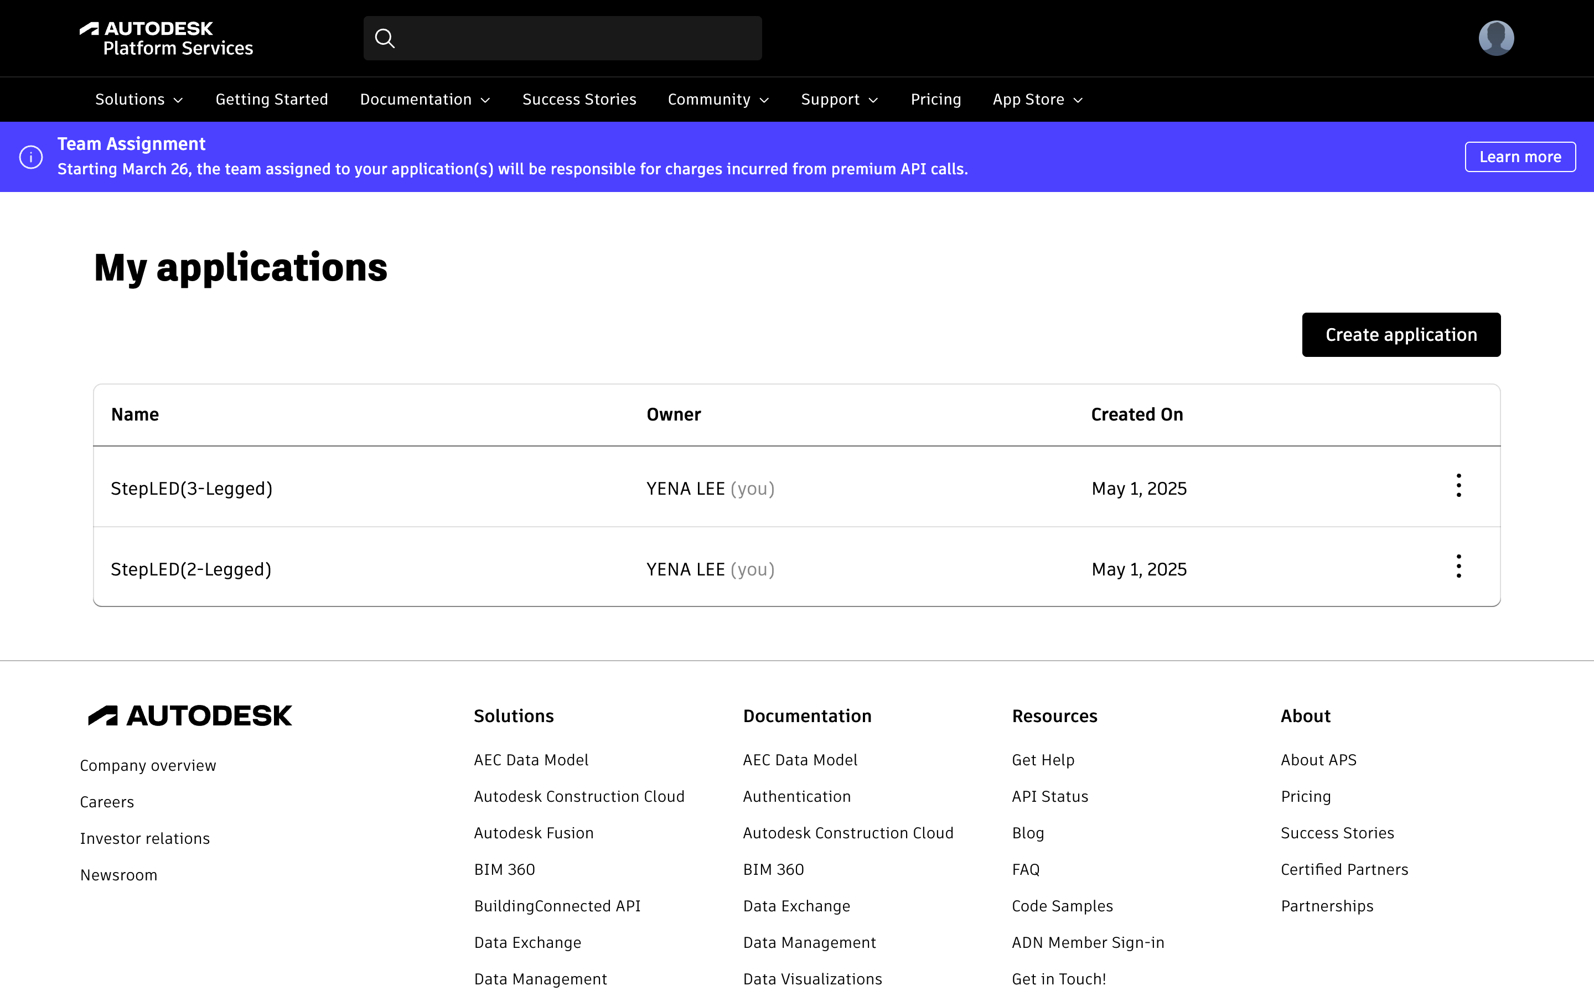The height and width of the screenshot is (996, 1594).
Task: Open three-dot menu for StepLED(2-Legged)
Action: 1458,567
